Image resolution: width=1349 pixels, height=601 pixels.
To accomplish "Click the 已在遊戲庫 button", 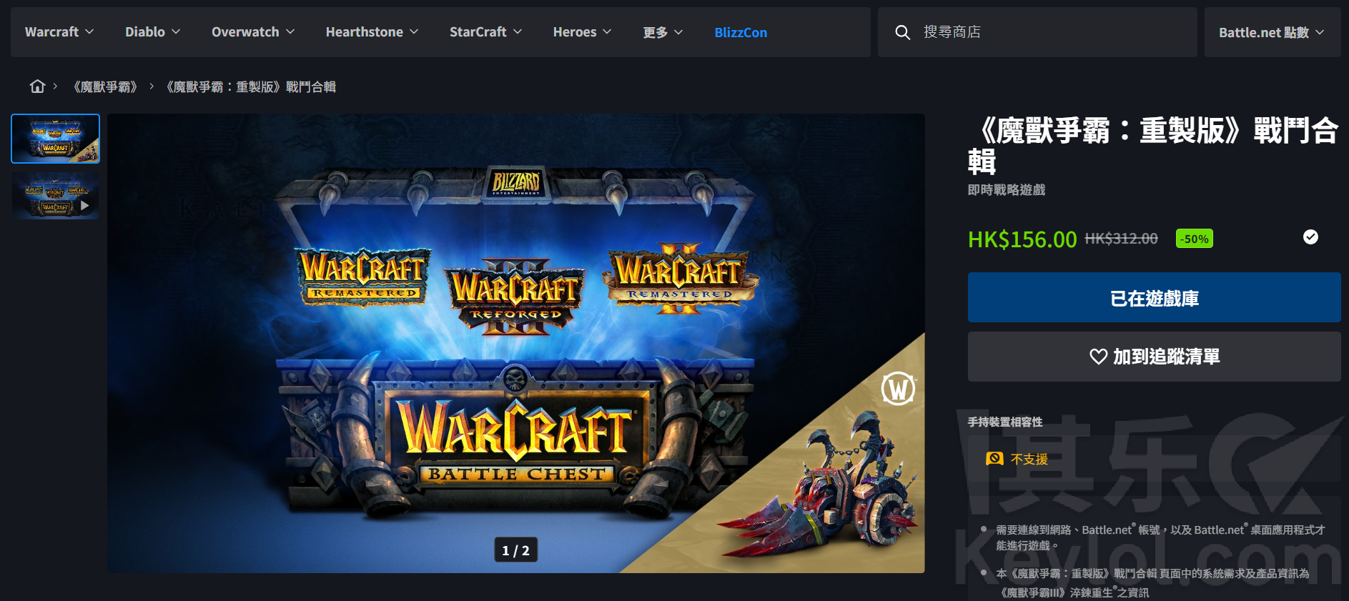I will coord(1155,297).
